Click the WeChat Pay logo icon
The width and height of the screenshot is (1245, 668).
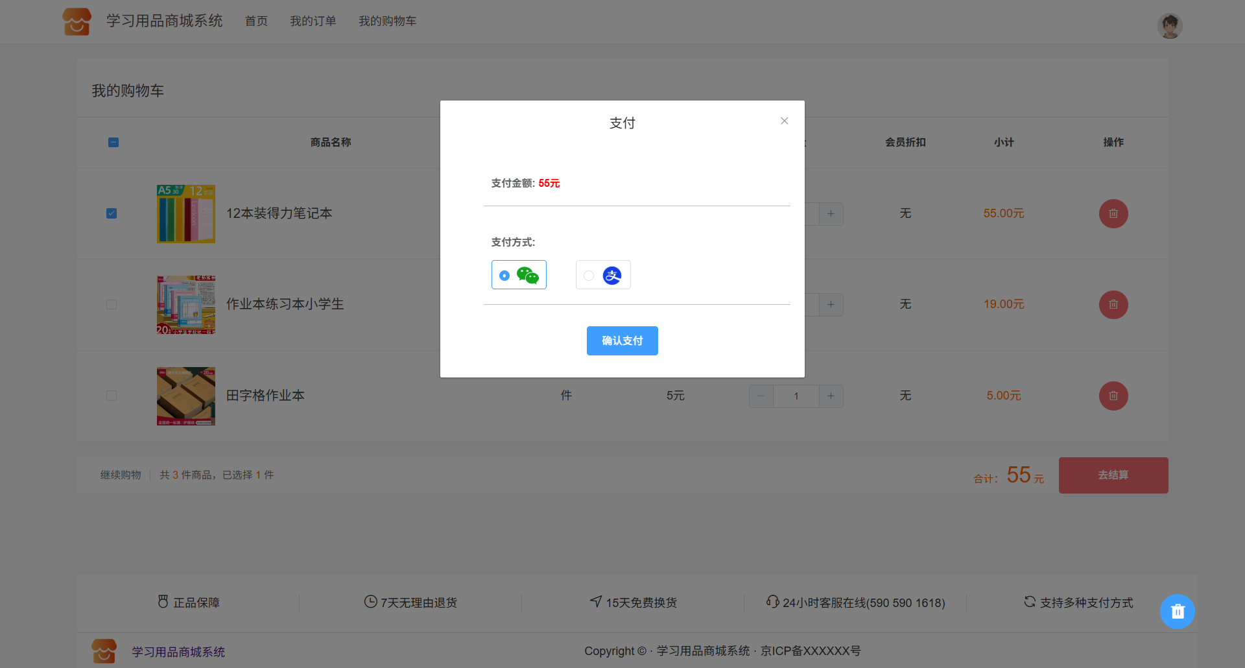coord(528,276)
